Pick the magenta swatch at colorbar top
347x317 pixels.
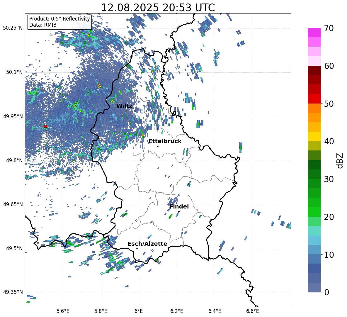tap(314, 33)
